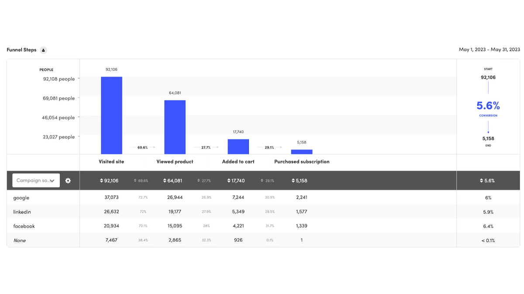The image size is (524, 294).
Task: Click the facebook 1,339 purchased cell
Action: [302, 226]
